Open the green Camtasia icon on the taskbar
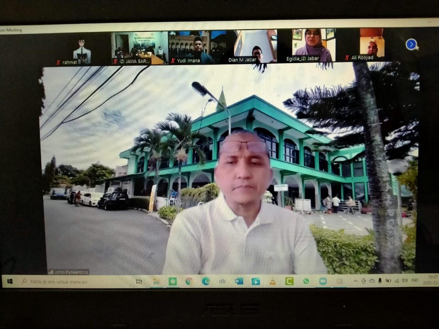 289,281
